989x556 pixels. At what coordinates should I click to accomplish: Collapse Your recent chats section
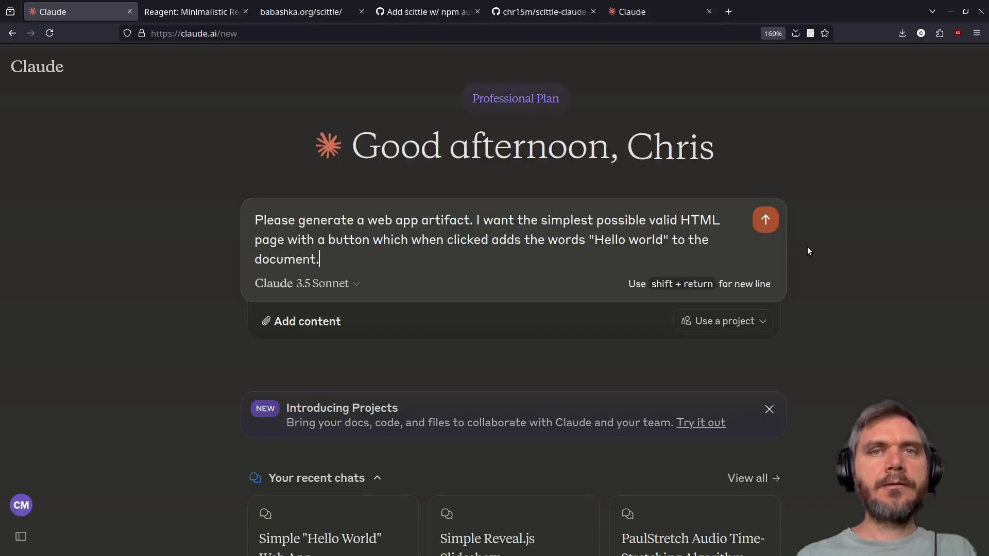[x=377, y=478]
